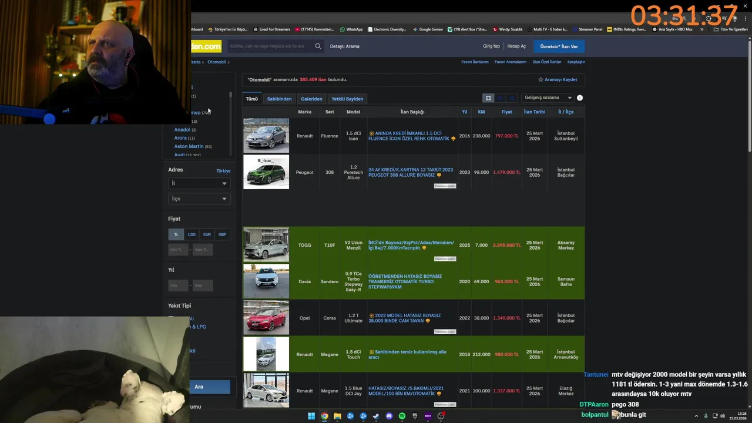Open the TOGG T10F listing title

point(411,245)
